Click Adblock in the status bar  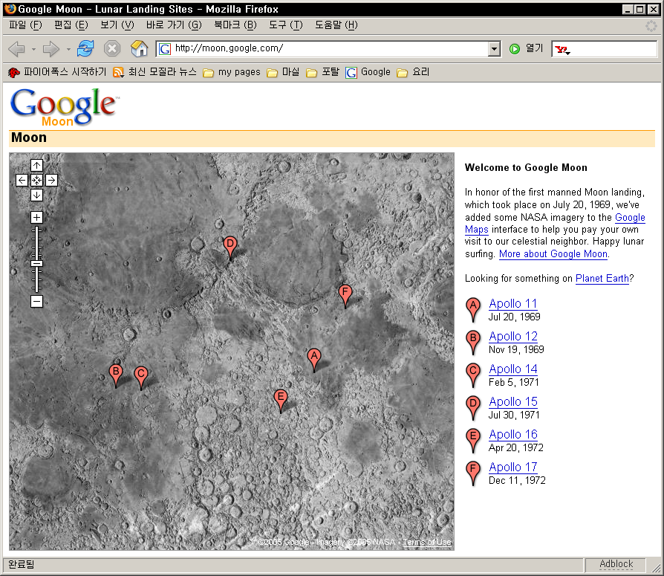(616, 564)
